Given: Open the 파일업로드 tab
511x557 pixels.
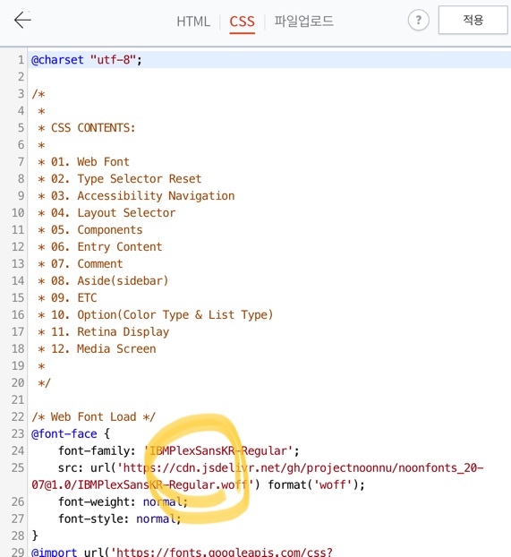Looking at the screenshot, I should click(303, 21).
